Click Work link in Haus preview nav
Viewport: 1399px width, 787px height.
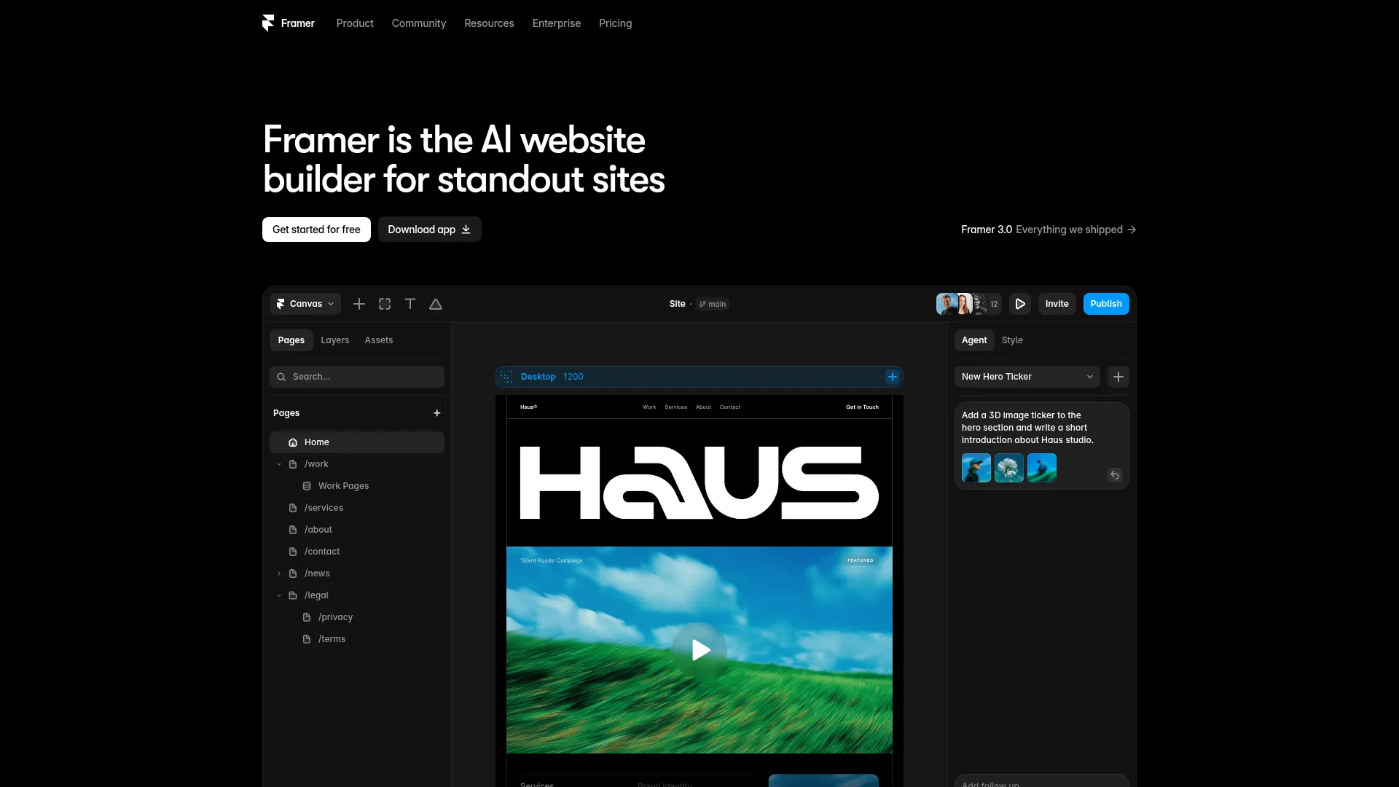[649, 407]
